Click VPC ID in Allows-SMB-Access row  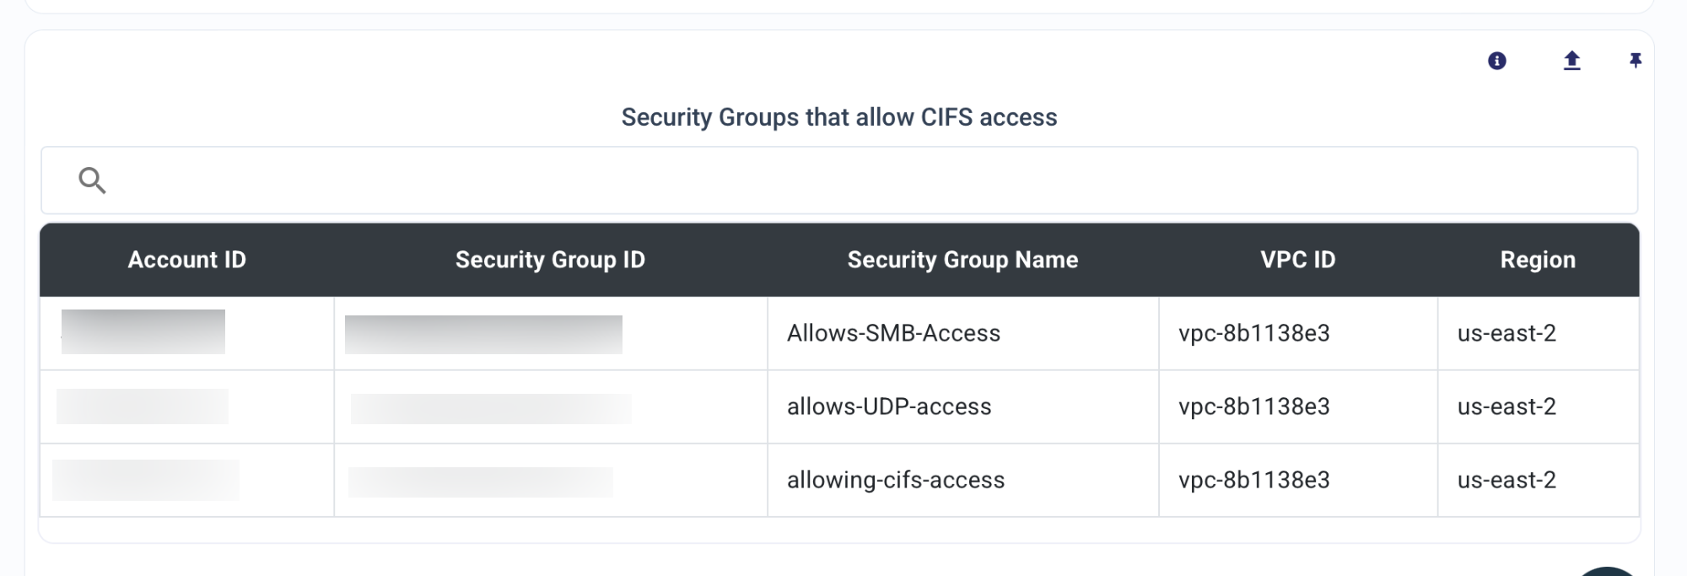(1254, 333)
